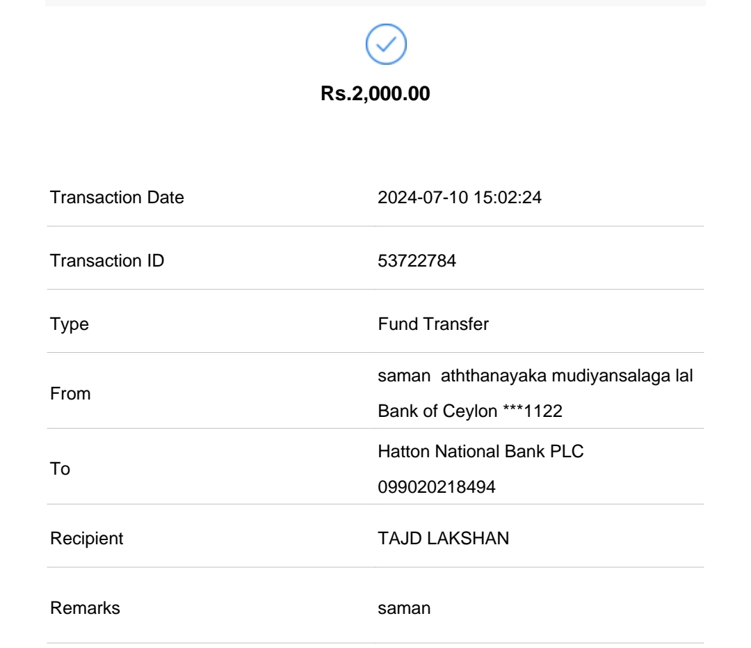Screen dimensions: 751x648
Task: Click the Fund Transfer type value
Action: point(433,324)
